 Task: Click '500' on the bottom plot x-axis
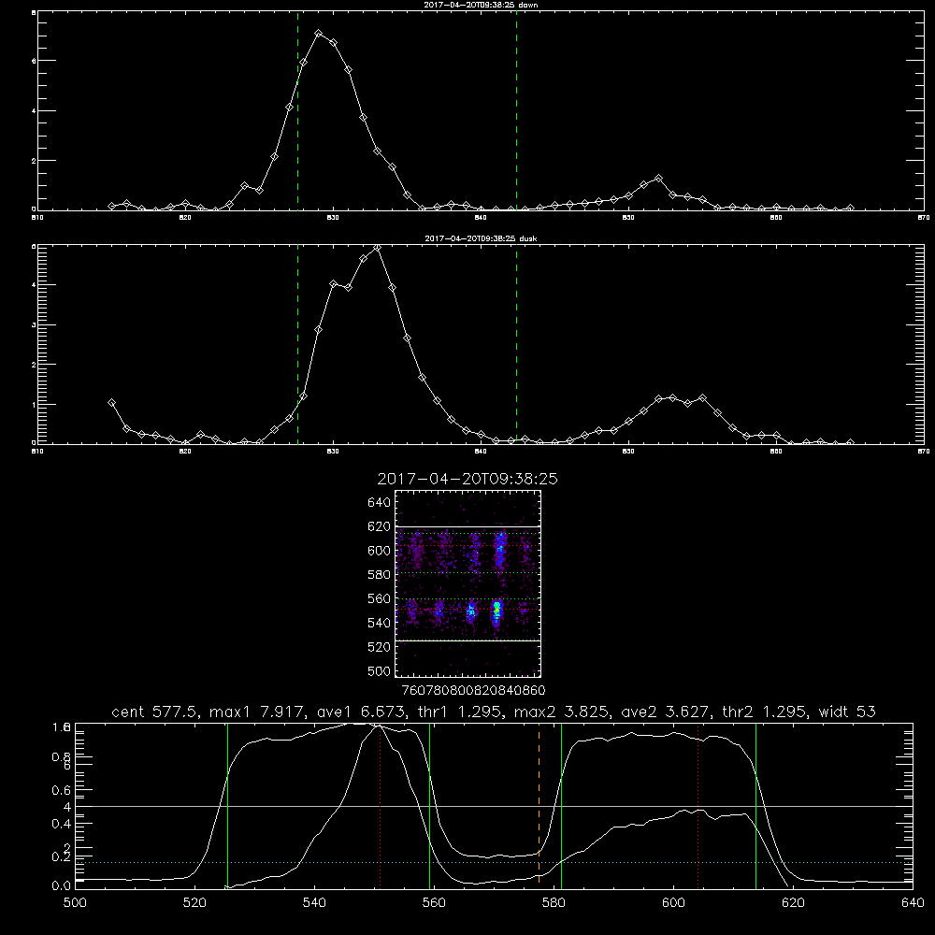coord(75,903)
